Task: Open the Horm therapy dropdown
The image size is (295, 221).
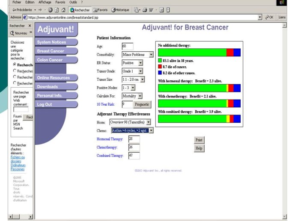Action: point(130,122)
